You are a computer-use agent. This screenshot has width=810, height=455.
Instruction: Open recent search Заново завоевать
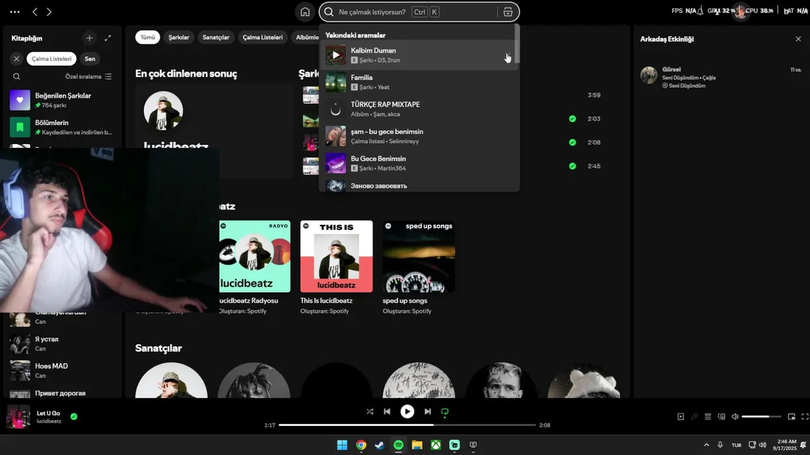(418, 185)
